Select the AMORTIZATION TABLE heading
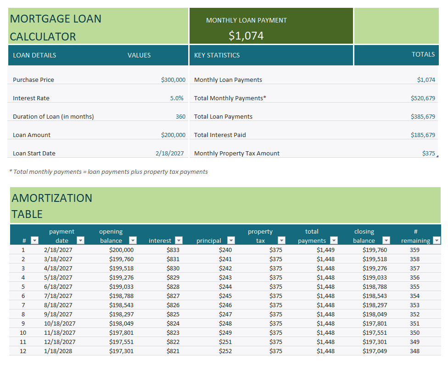The image size is (448, 372). coord(52,206)
